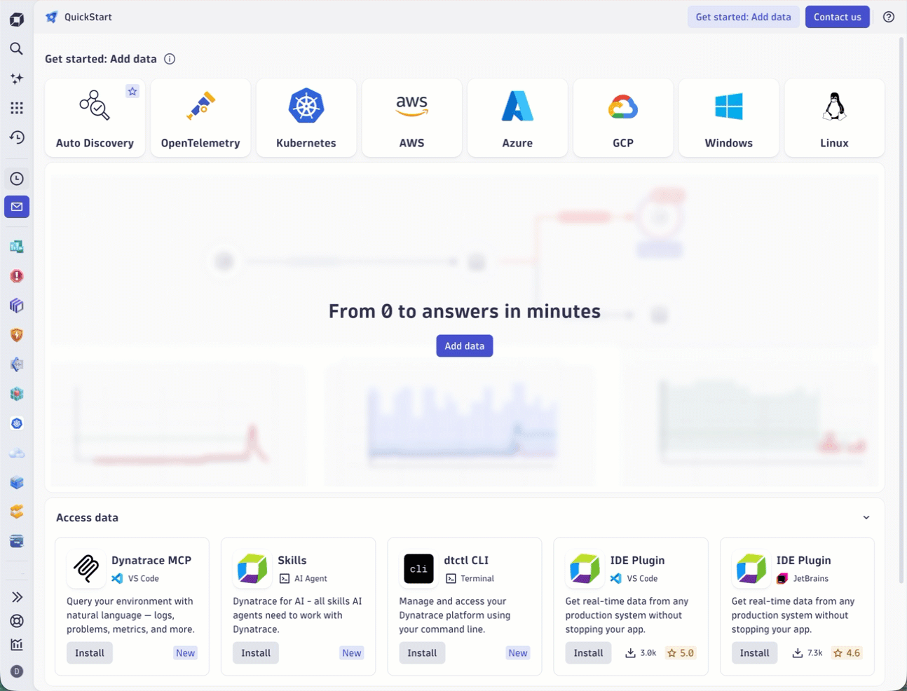Click the 'New' badge on the Skills card
The image size is (907, 691).
click(x=352, y=652)
